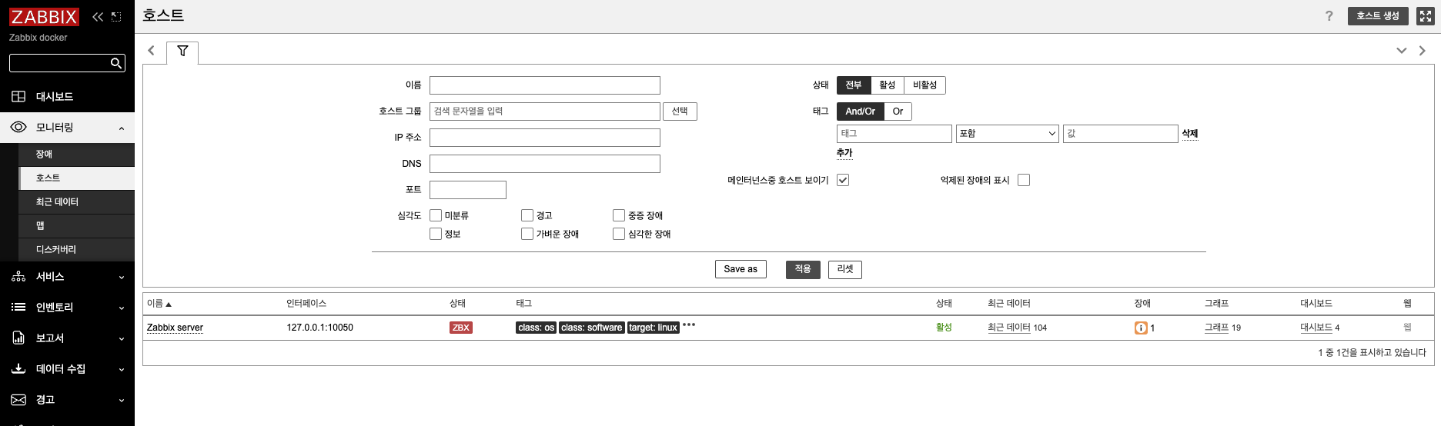
Task: Focus the 태그 name input field
Action: tap(894, 134)
